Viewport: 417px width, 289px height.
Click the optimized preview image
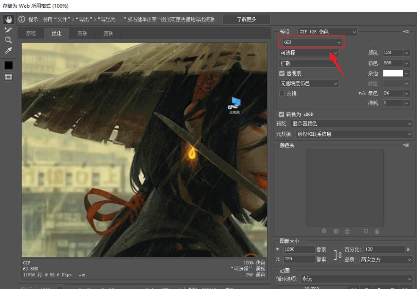(144, 150)
